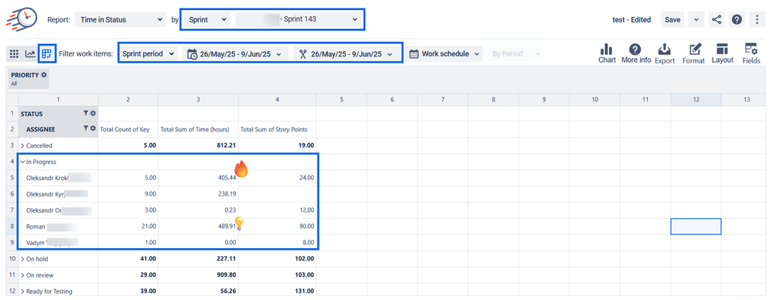Open the calendar-clock date range 26/May/25 dropdown
This screenshot has width=773, height=300.
tap(234, 53)
